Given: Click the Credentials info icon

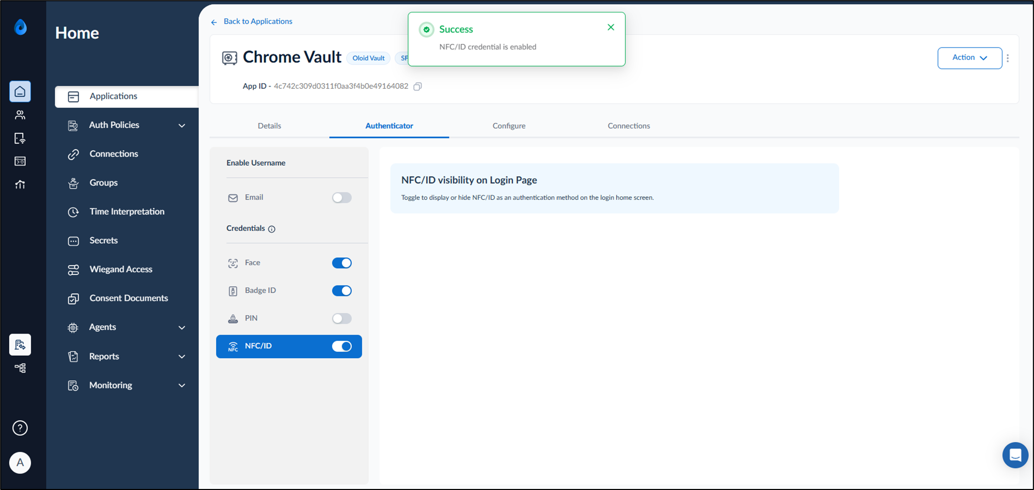Looking at the screenshot, I should (272, 229).
